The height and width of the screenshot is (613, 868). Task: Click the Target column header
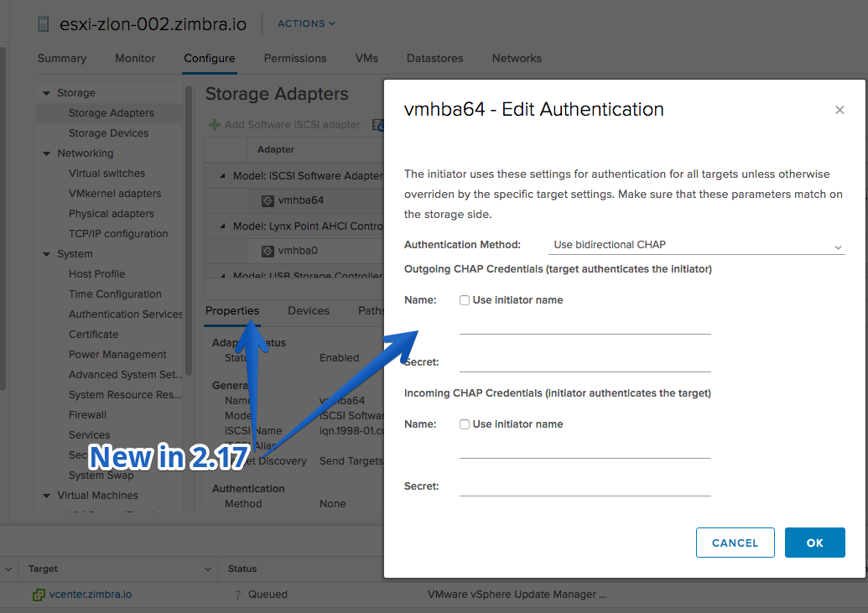[43, 569]
